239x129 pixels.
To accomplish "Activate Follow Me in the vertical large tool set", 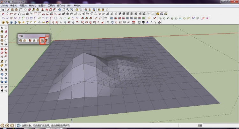I will 6,53.
